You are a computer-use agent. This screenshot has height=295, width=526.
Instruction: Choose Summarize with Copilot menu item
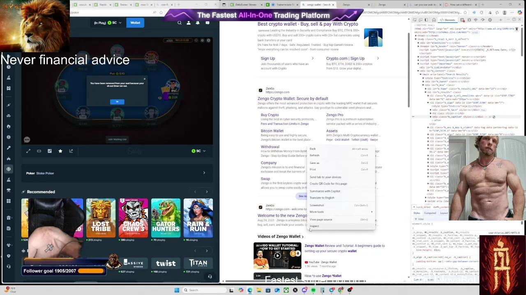(x=341, y=191)
